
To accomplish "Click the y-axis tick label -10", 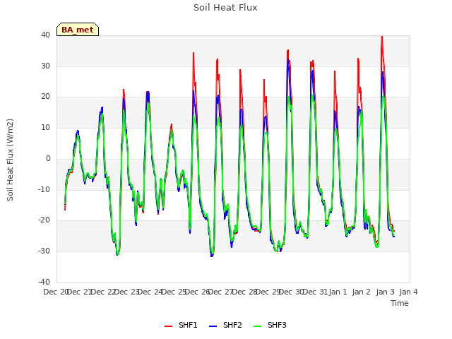I will tap(44, 189).
